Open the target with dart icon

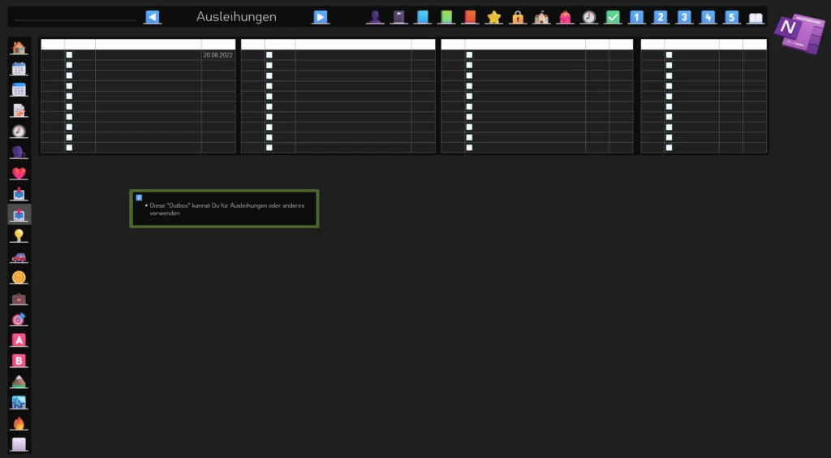[x=19, y=319]
